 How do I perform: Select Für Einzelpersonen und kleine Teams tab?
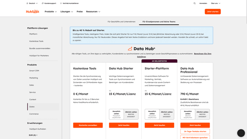tap(159, 22)
